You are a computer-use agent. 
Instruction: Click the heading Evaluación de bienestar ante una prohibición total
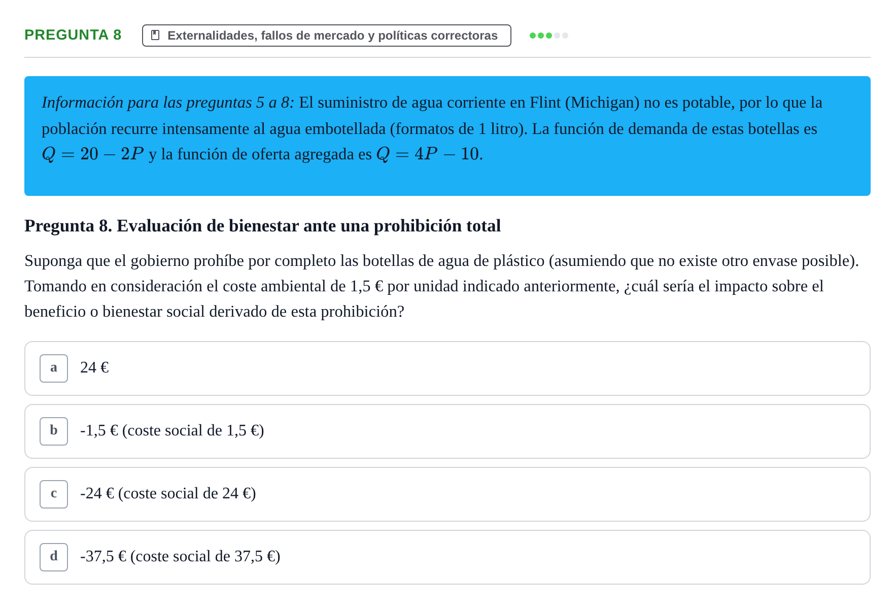tap(263, 226)
